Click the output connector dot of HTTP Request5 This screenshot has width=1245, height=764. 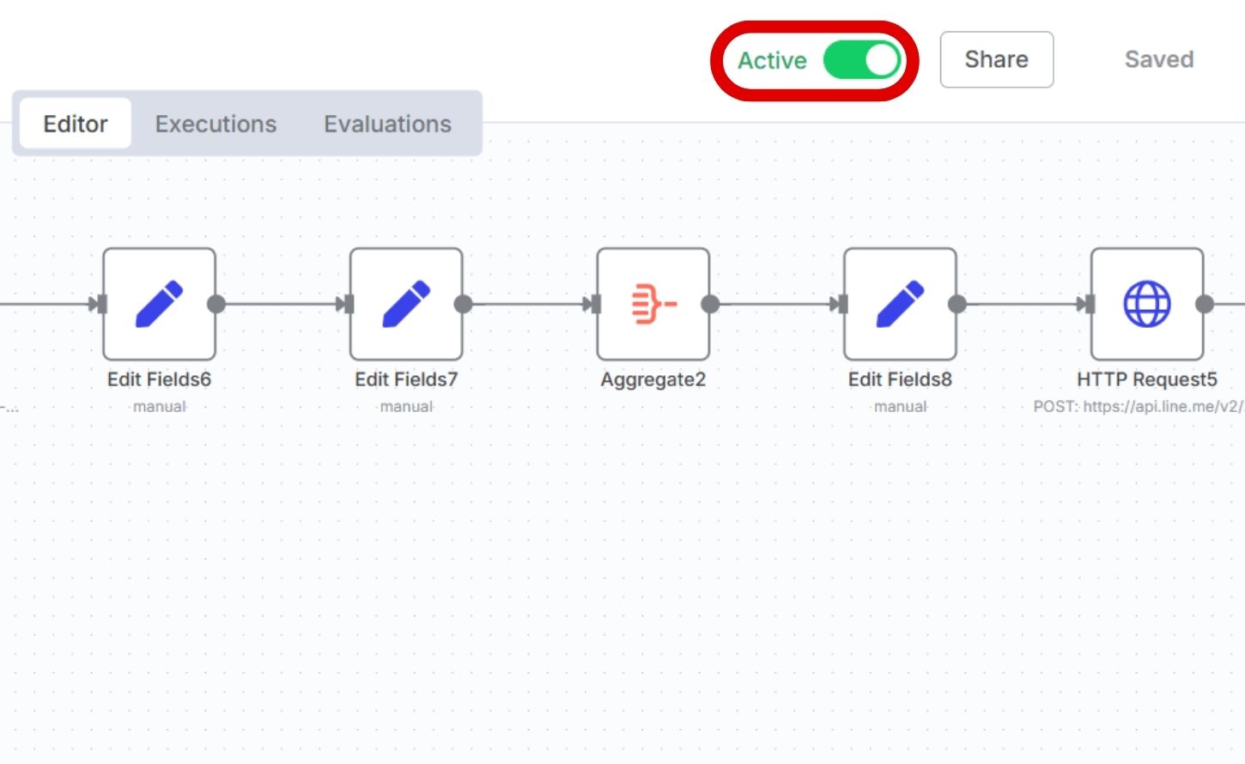point(1205,304)
